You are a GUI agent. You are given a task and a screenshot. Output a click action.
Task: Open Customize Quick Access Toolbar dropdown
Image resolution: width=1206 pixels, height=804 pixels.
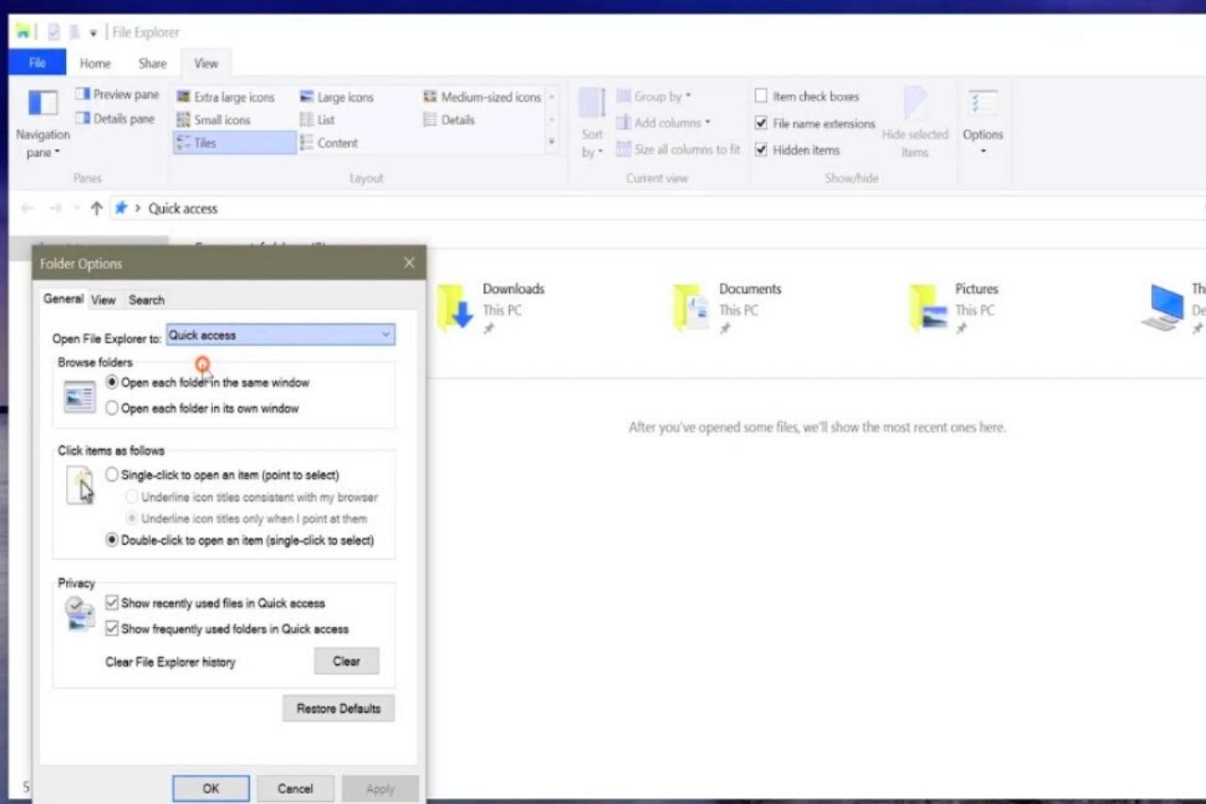tap(93, 33)
